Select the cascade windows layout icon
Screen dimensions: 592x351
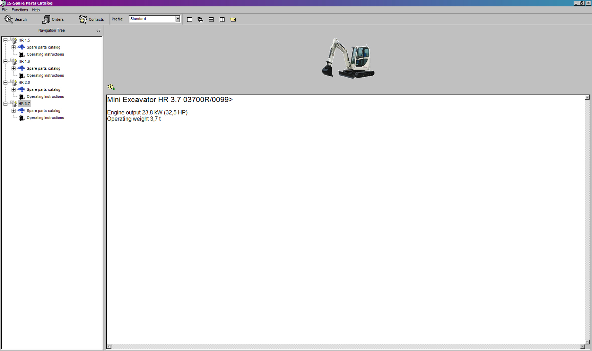point(200,20)
